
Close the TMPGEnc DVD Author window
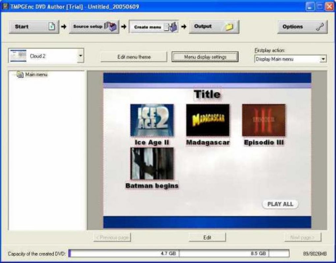click(329, 7)
